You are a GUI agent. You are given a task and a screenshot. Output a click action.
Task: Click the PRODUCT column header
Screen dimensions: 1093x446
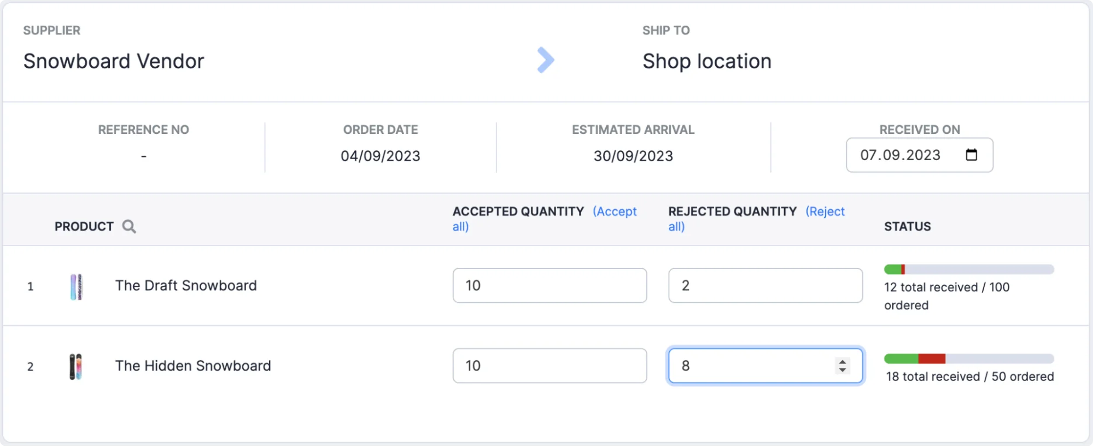click(x=84, y=226)
